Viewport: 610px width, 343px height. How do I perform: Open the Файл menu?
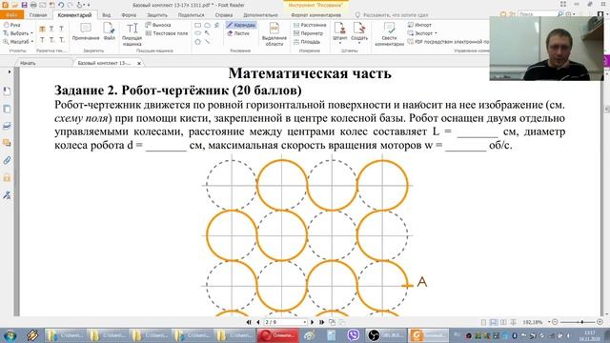(11, 15)
